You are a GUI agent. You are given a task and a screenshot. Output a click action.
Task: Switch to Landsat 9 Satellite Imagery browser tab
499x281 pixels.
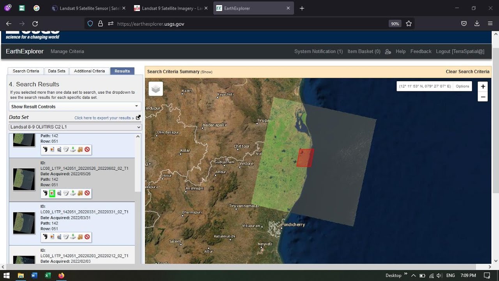pyautogui.click(x=170, y=8)
